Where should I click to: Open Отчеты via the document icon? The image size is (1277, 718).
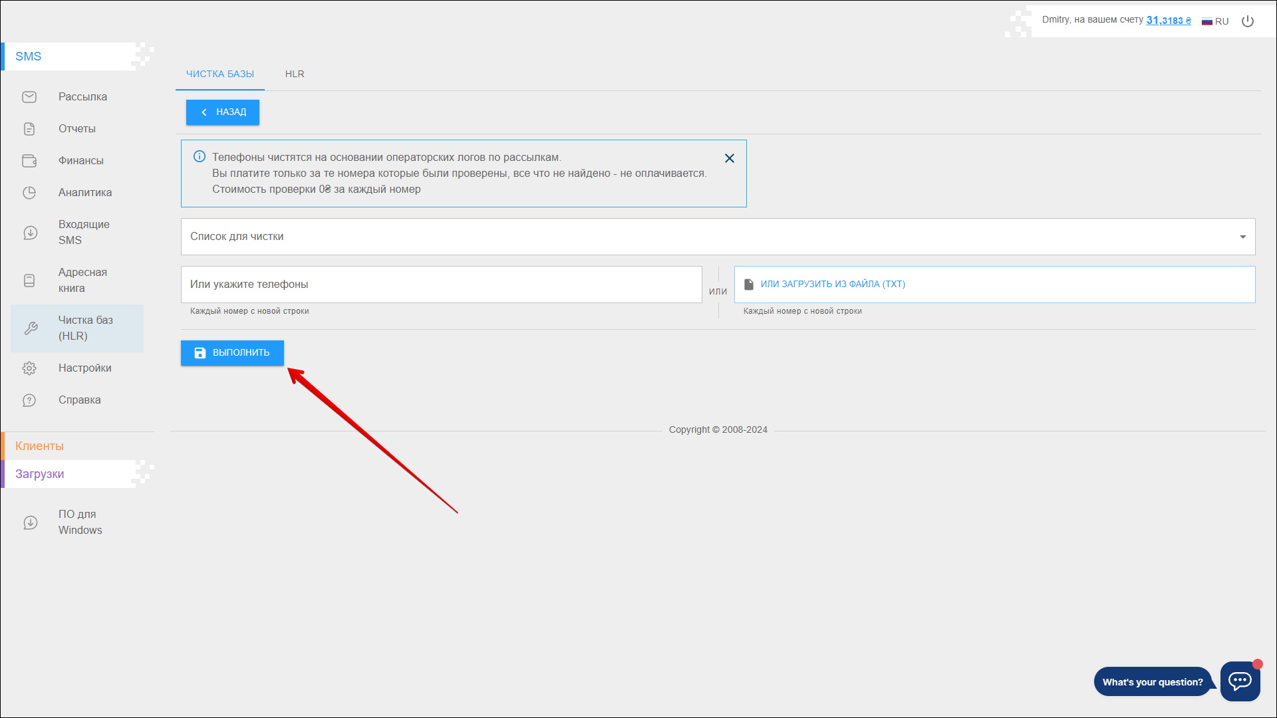(29, 129)
